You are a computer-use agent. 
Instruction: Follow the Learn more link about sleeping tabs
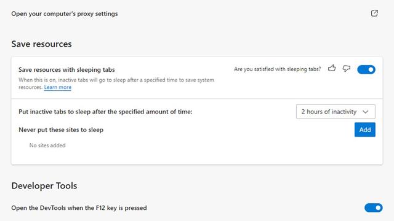tap(57, 87)
